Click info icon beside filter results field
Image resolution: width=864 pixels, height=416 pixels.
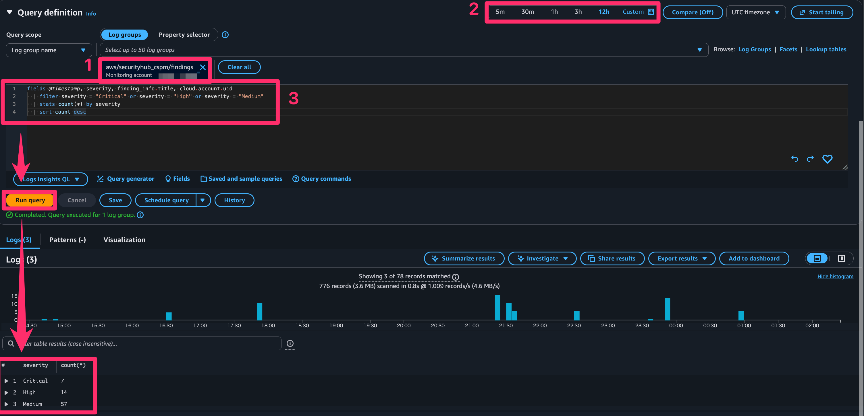pos(290,343)
